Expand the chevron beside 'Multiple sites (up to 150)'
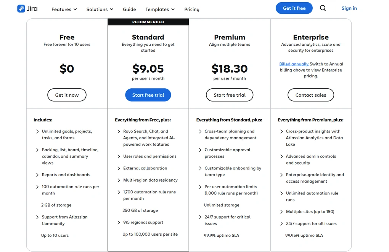This screenshot has height=252, width=389. coord(281,211)
